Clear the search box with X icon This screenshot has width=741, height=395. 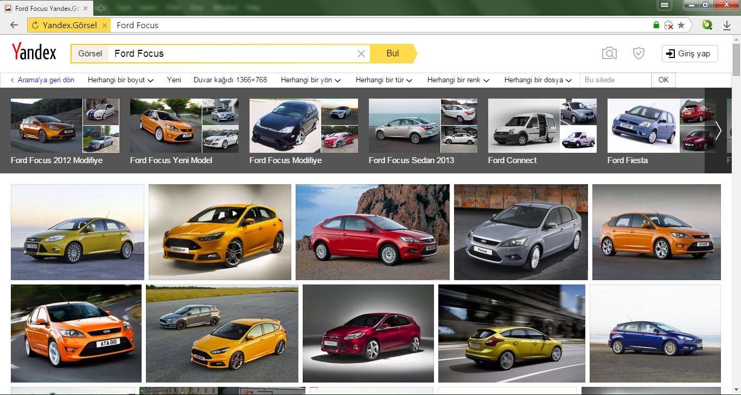click(x=361, y=54)
